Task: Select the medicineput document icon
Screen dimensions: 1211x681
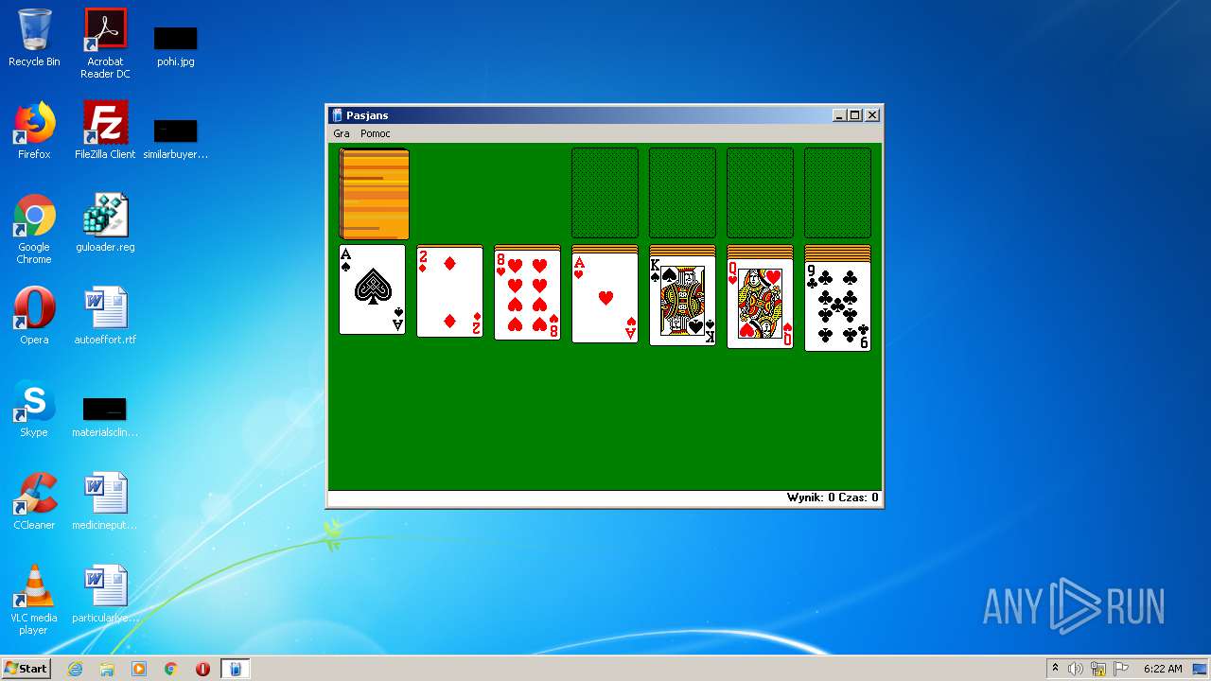Action: coord(105,501)
